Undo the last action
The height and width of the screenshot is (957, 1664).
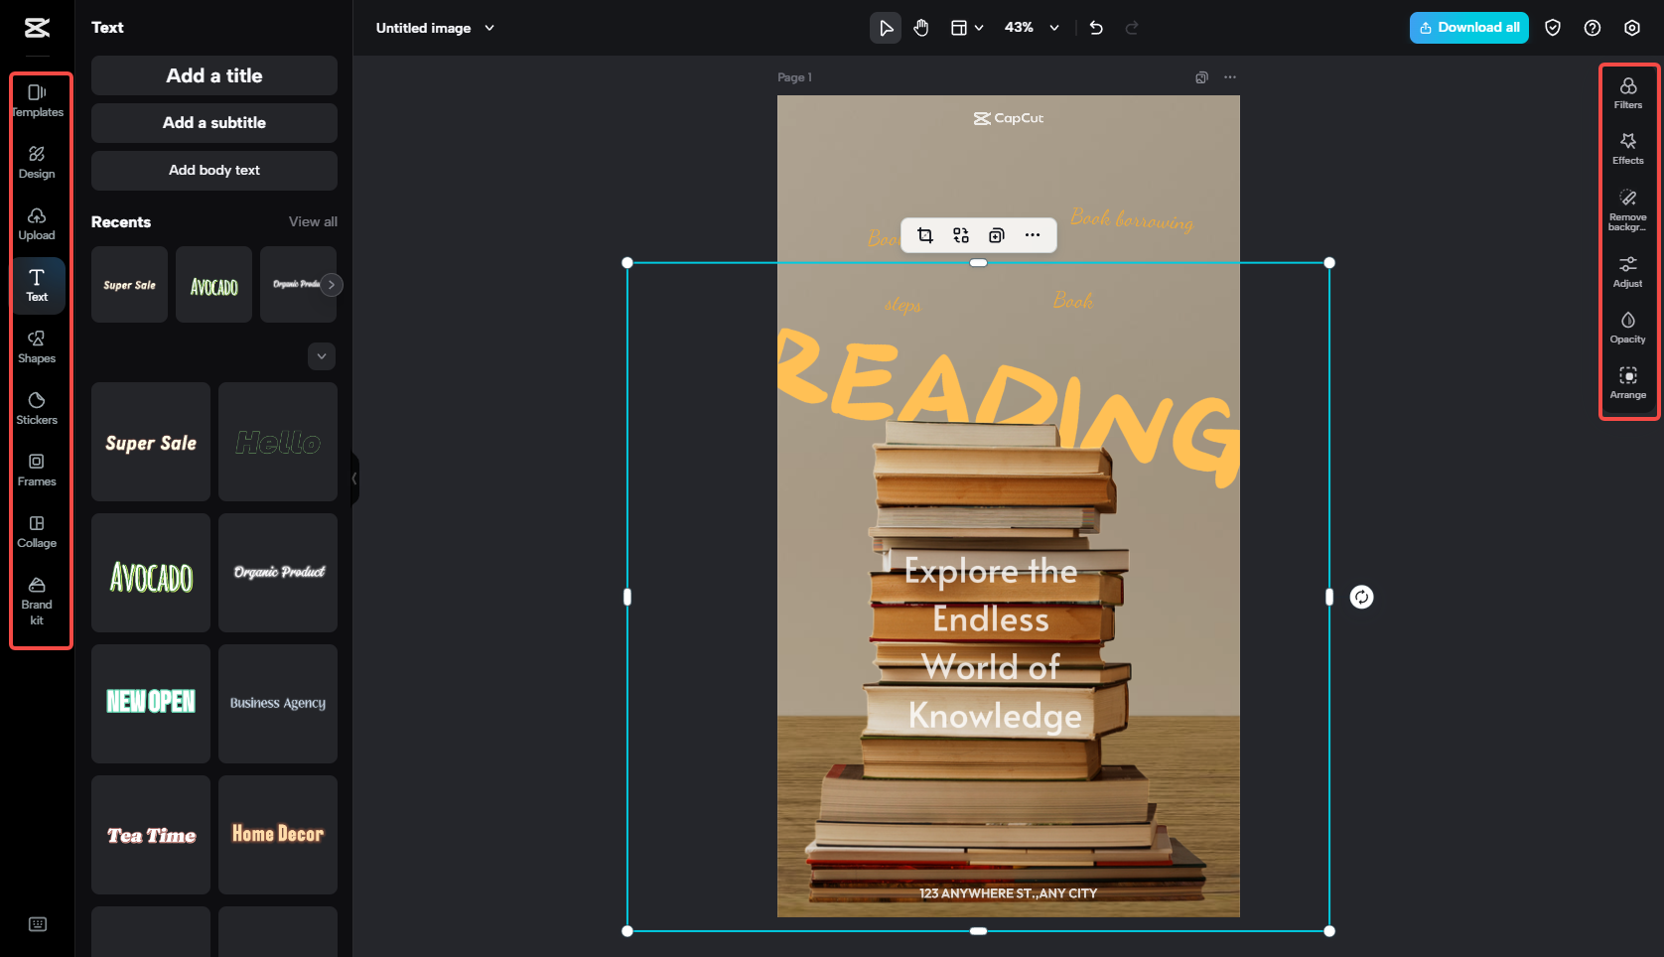coord(1096,28)
